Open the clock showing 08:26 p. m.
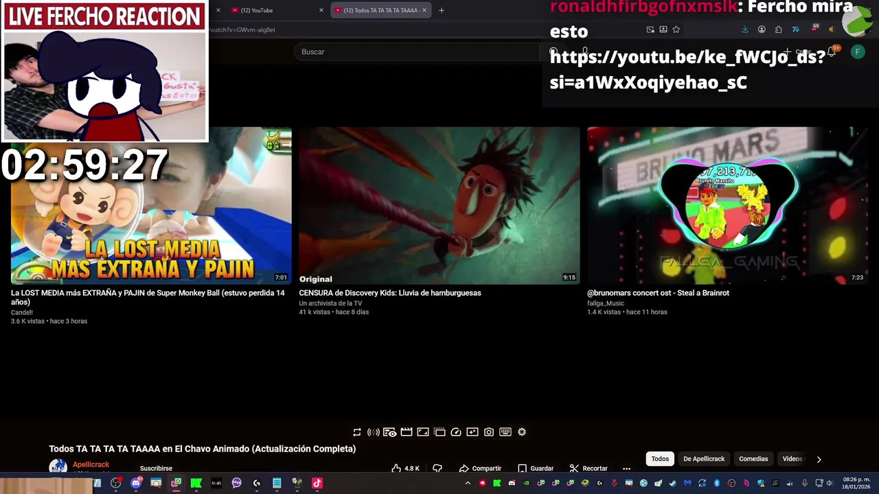 [856, 483]
